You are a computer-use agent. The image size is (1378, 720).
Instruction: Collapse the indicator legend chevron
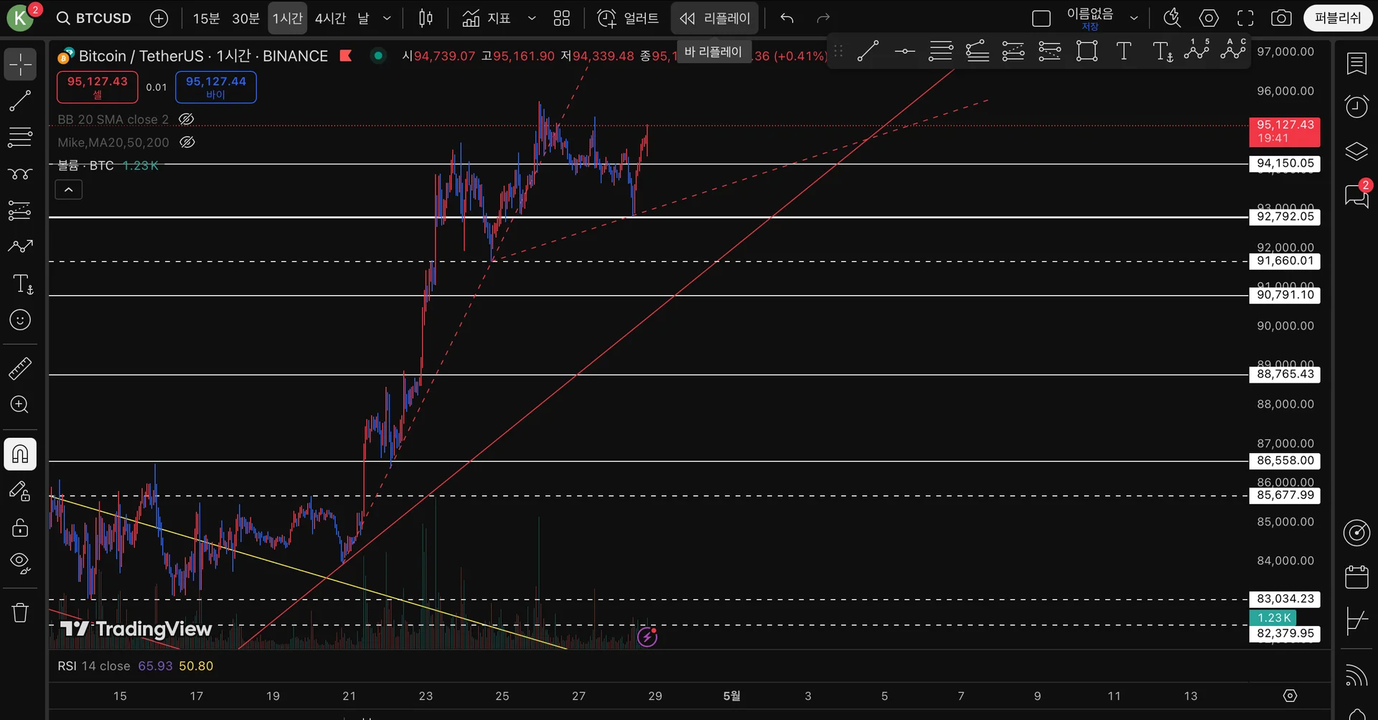[x=69, y=190]
